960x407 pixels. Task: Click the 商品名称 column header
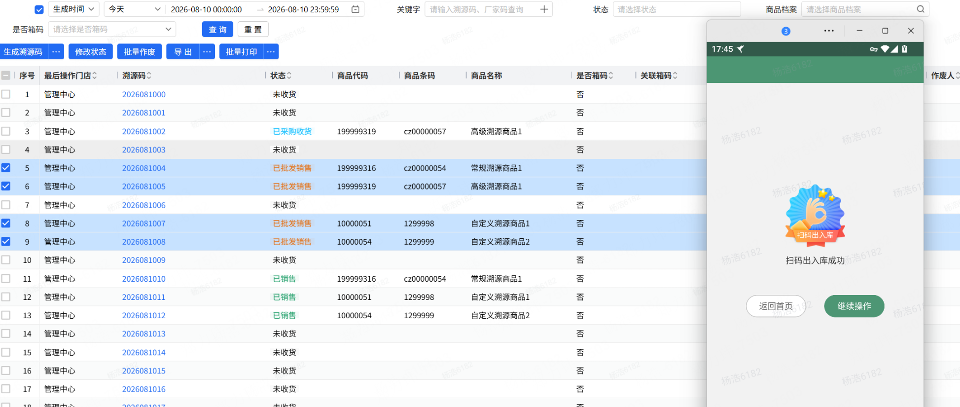[487, 75]
